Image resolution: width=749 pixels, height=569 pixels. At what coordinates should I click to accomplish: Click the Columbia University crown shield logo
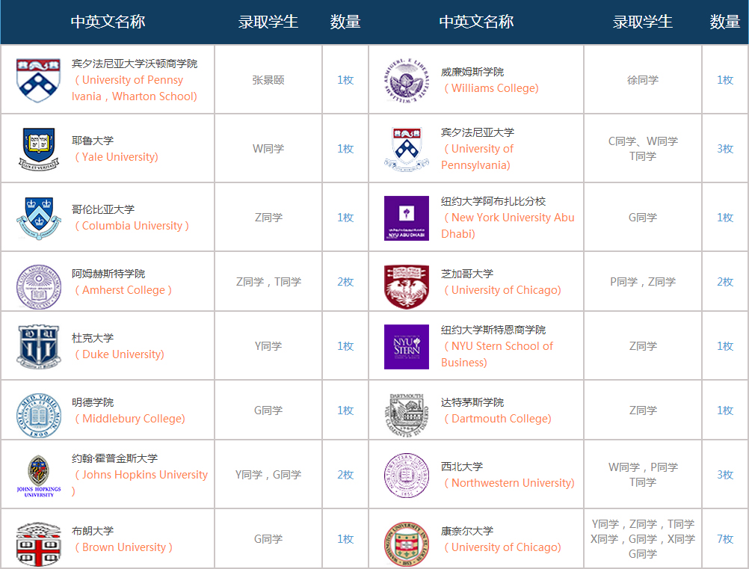(39, 218)
